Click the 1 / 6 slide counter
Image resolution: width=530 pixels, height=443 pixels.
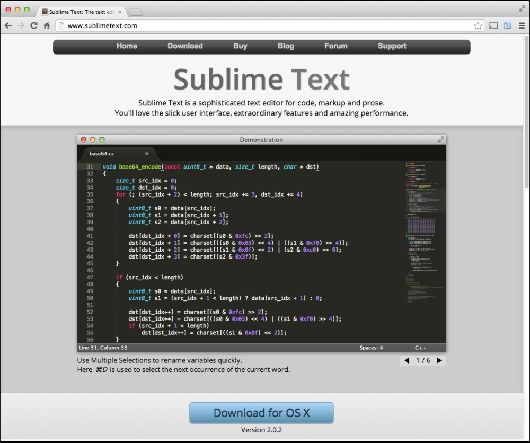(423, 360)
